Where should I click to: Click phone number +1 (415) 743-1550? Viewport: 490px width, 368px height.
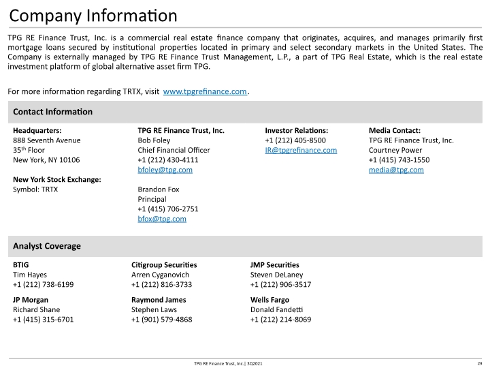399,160
